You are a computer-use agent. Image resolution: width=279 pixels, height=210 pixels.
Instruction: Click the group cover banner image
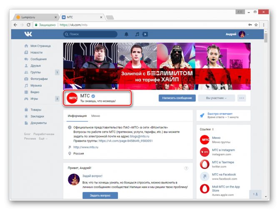(x=157, y=66)
